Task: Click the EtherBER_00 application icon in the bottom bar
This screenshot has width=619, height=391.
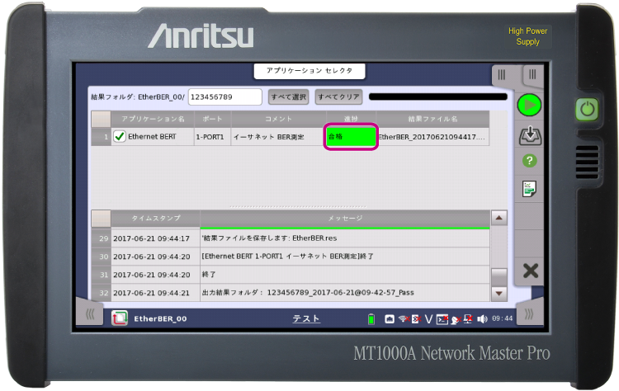Action: click(x=120, y=318)
